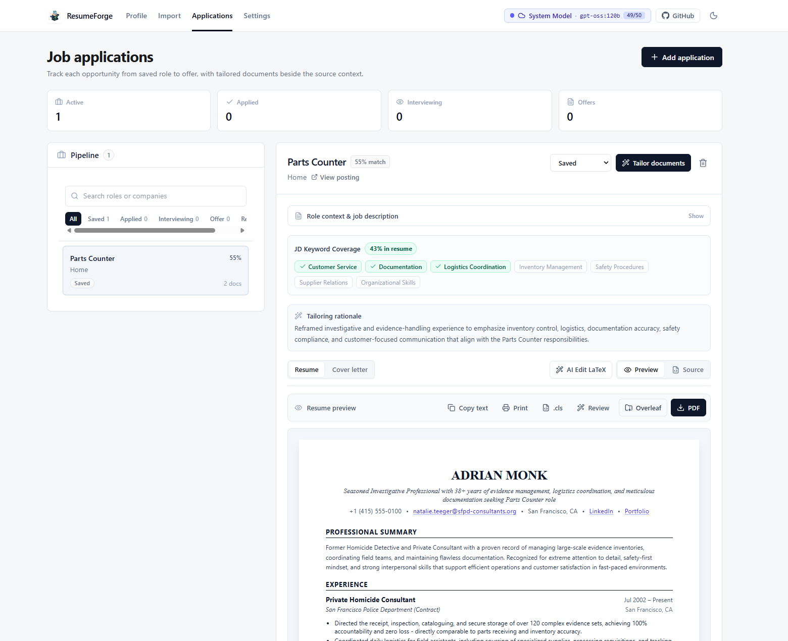Image resolution: width=788 pixels, height=641 pixels.
Task: Select Applications in top navigation
Action: pos(212,16)
